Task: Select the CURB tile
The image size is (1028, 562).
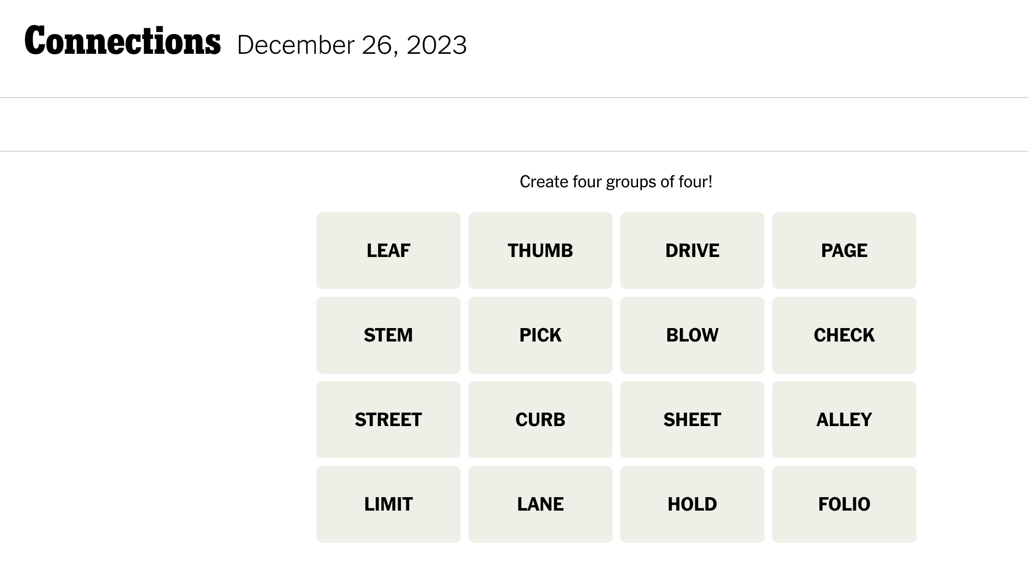Action: [540, 420]
